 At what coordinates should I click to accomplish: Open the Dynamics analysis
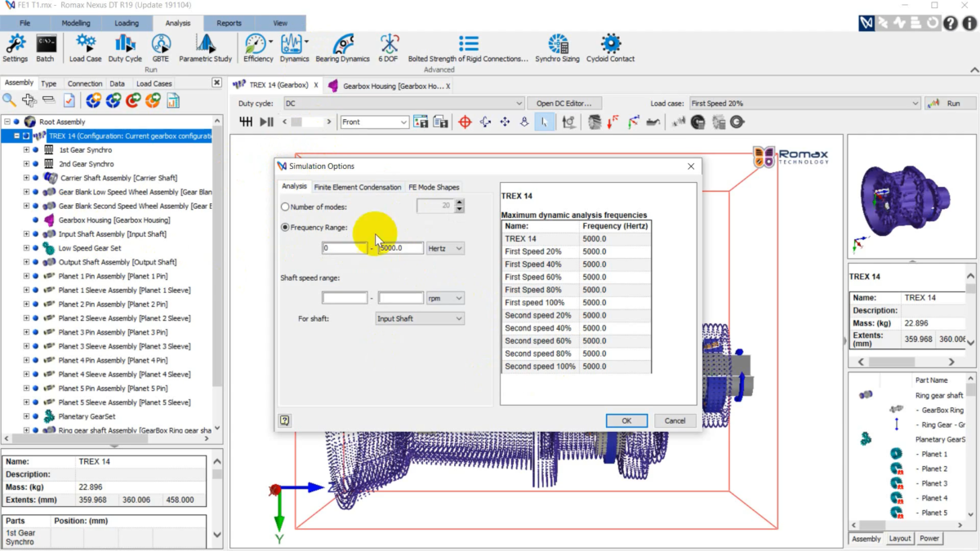click(294, 48)
